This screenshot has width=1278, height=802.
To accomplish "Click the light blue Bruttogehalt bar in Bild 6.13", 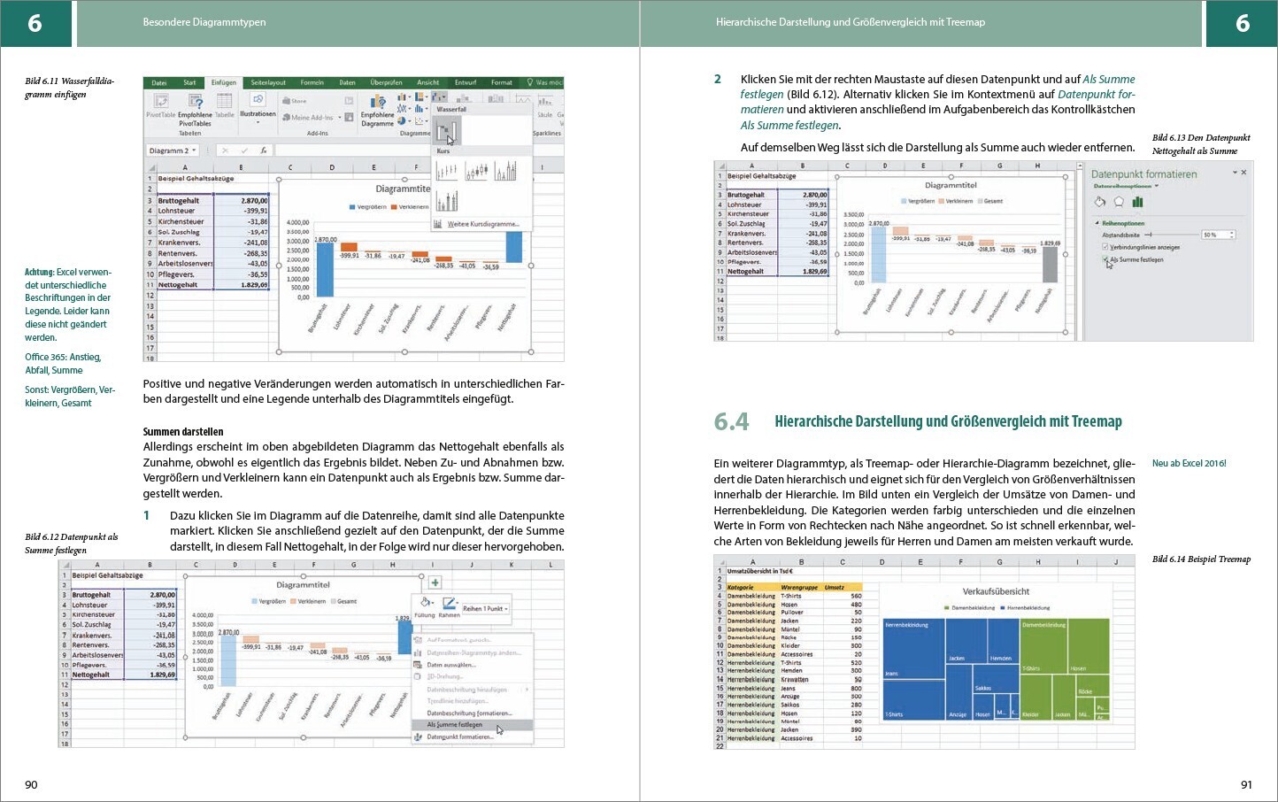I will pyautogui.click(x=878, y=255).
